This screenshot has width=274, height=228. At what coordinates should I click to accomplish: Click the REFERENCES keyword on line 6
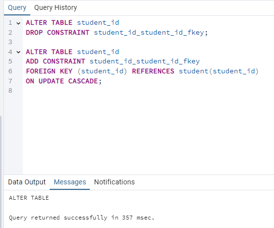tap(153, 71)
